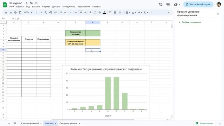
Task: Open the Вид menu
Action: (28, 7)
